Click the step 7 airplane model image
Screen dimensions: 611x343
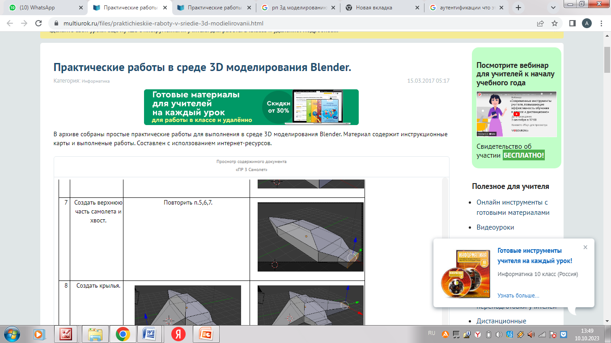coord(310,237)
